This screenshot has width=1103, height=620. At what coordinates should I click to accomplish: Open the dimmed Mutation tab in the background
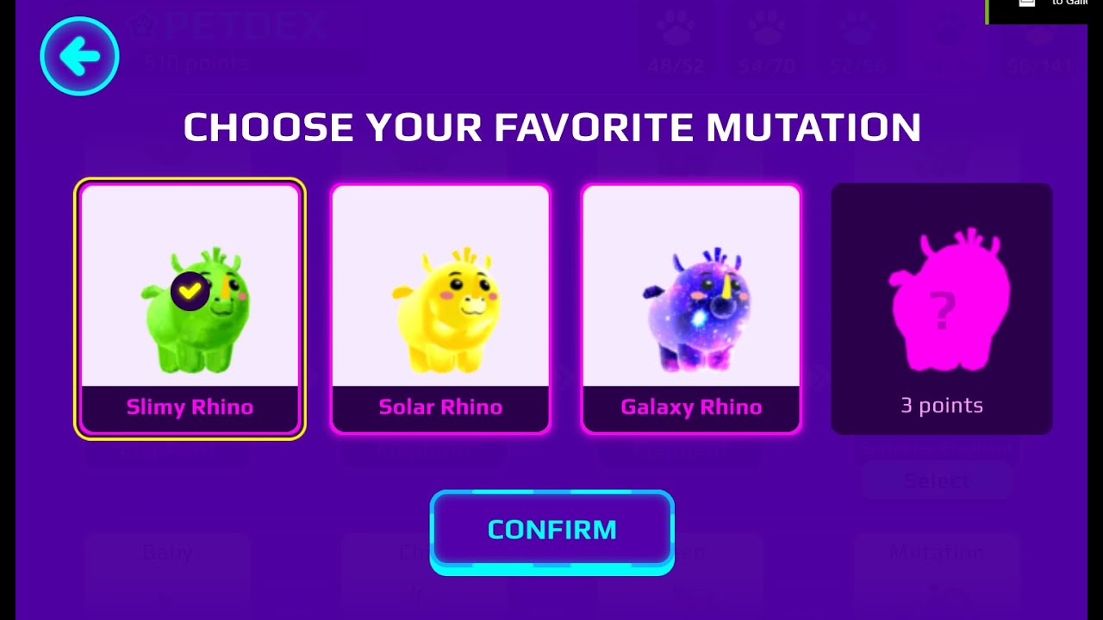[937, 552]
